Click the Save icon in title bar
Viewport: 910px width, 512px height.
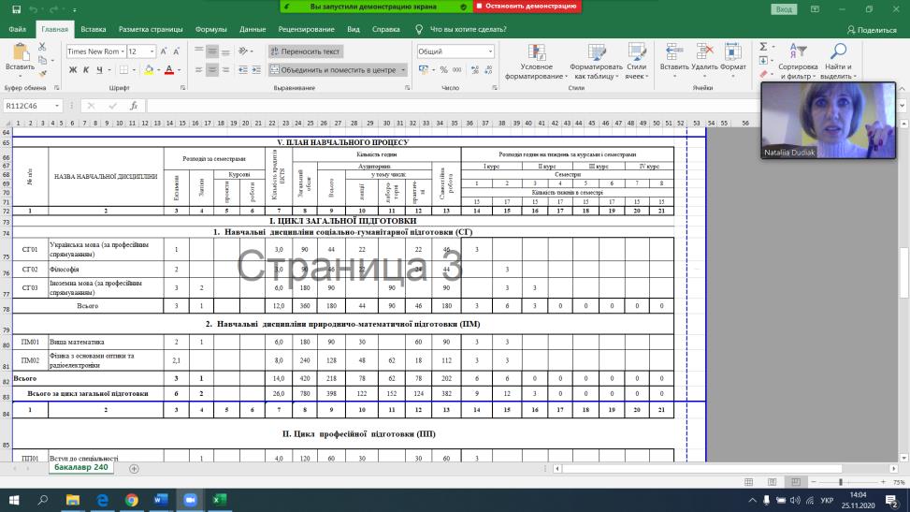(x=16, y=9)
